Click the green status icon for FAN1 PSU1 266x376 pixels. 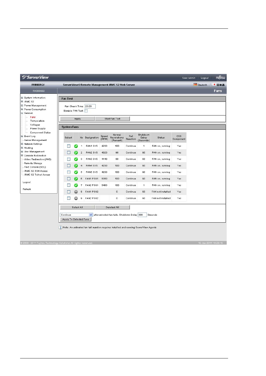tap(76, 179)
